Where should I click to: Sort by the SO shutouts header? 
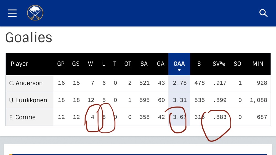point(237,64)
